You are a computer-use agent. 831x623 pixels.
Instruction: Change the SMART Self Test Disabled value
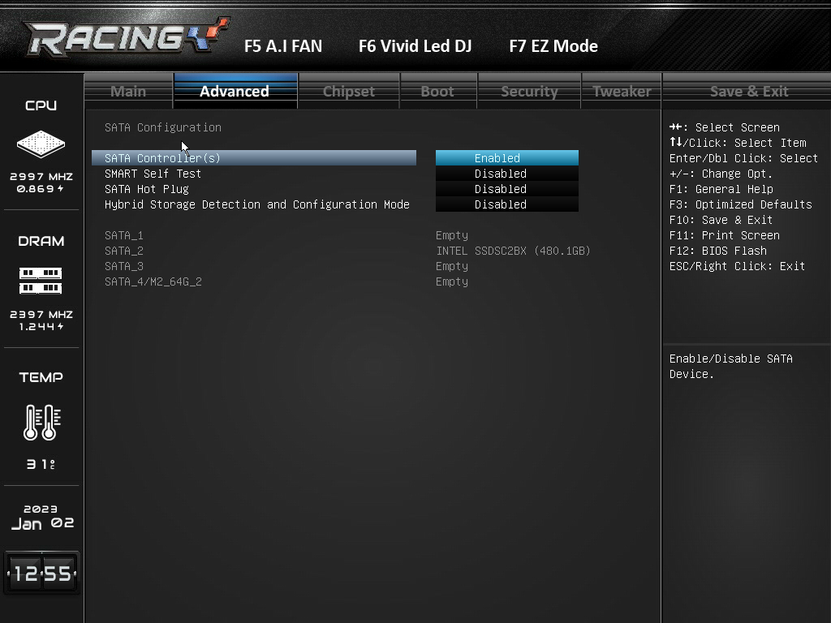(x=506, y=174)
